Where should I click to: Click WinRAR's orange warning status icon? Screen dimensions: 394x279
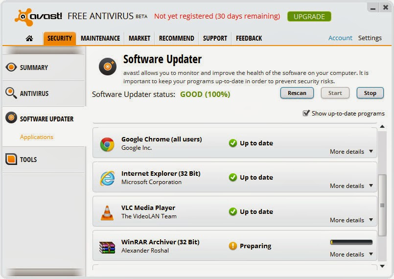(x=232, y=246)
